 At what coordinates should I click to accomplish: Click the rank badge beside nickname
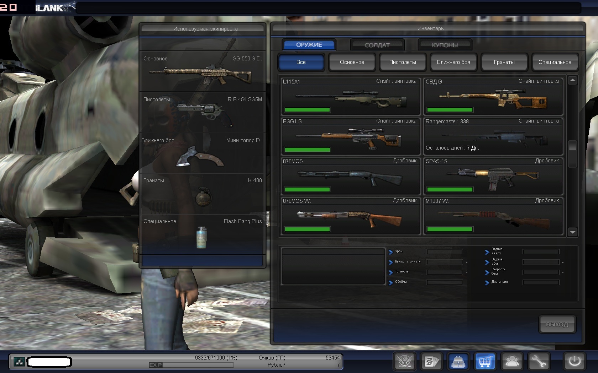(19, 362)
